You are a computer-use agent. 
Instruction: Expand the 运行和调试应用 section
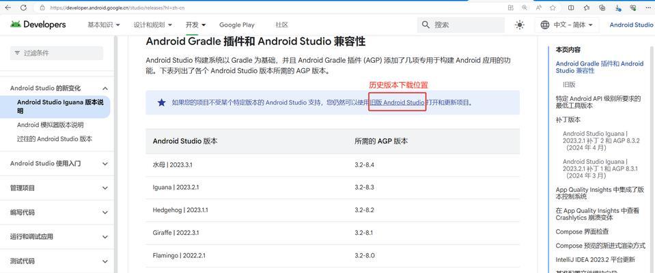pyautogui.click(x=105, y=237)
